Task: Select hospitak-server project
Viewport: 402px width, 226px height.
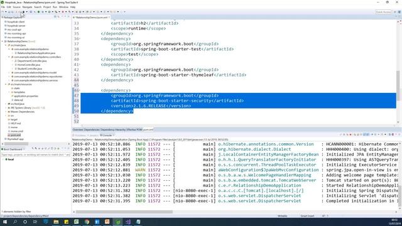Action: [x=16, y=26]
